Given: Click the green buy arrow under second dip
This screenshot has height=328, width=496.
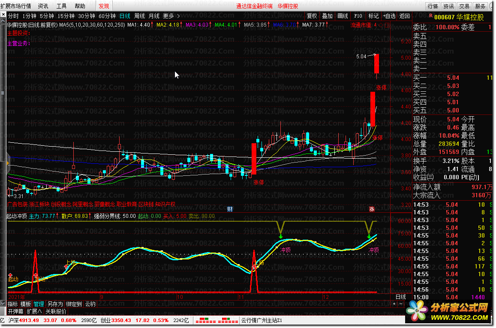Looking at the screenshot, I should click(369, 236).
